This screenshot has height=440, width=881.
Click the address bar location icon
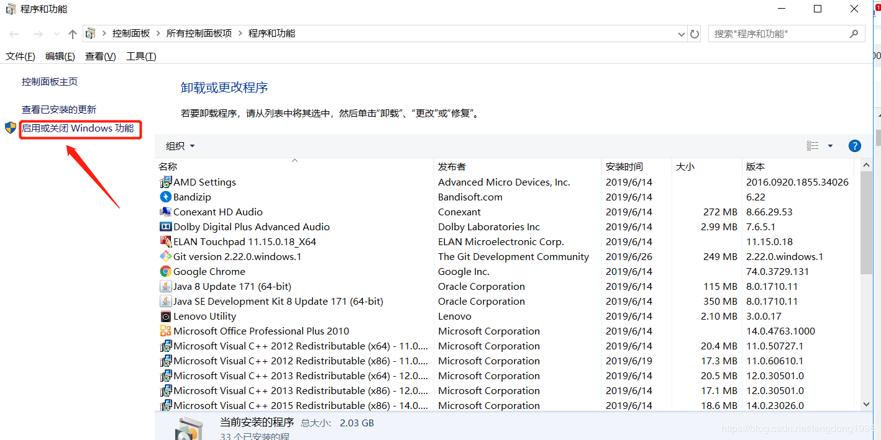(91, 34)
